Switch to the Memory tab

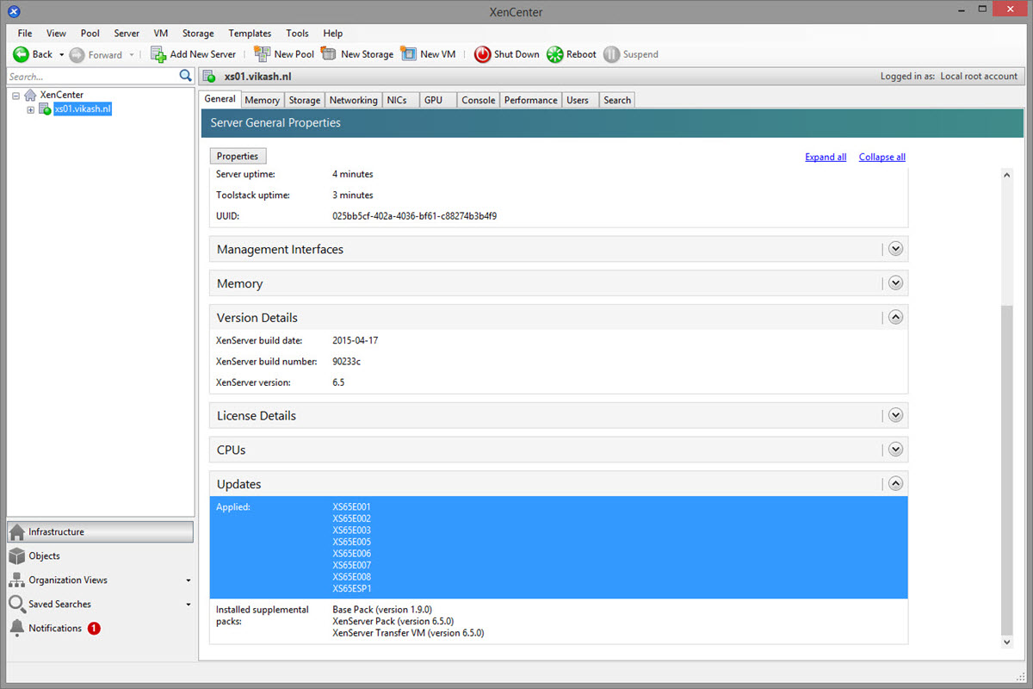(263, 100)
